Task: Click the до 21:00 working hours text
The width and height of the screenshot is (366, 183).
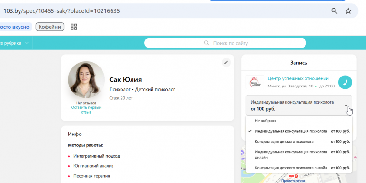Action: point(327,86)
